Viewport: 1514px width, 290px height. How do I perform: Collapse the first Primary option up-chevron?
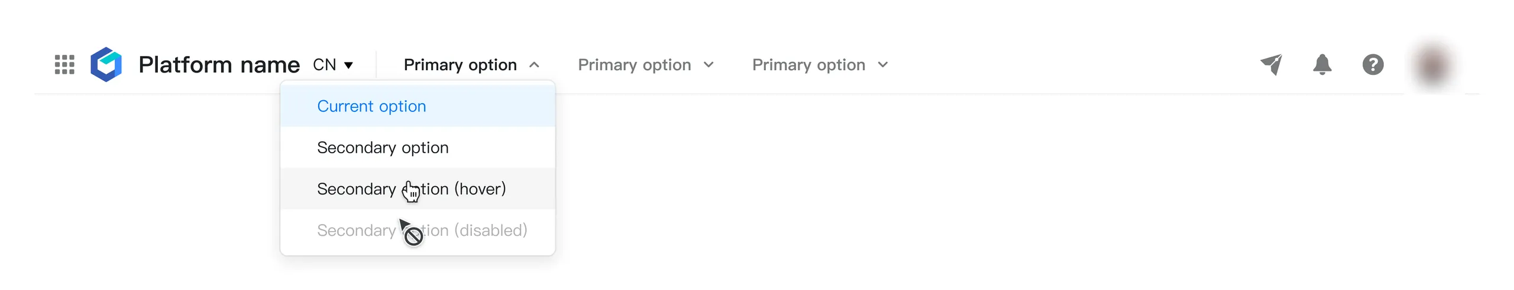[x=534, y=65]
